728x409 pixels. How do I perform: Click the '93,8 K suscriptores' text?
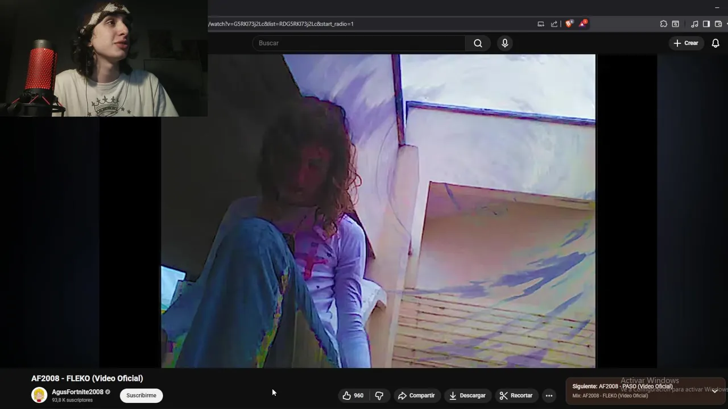72,400
